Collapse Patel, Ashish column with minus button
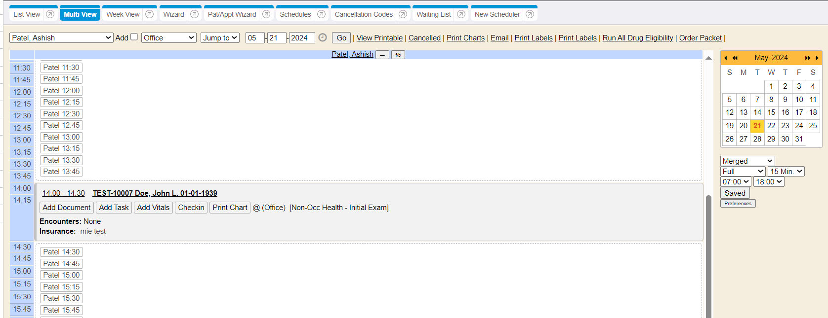 pyautogui.click(x=382, y=55)
